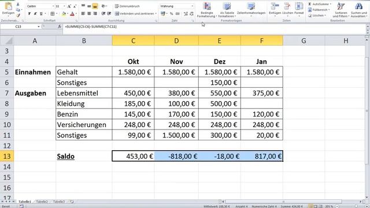
Task: Switch to sheet tab Tabelle2
Action: [x=42, y=202]
